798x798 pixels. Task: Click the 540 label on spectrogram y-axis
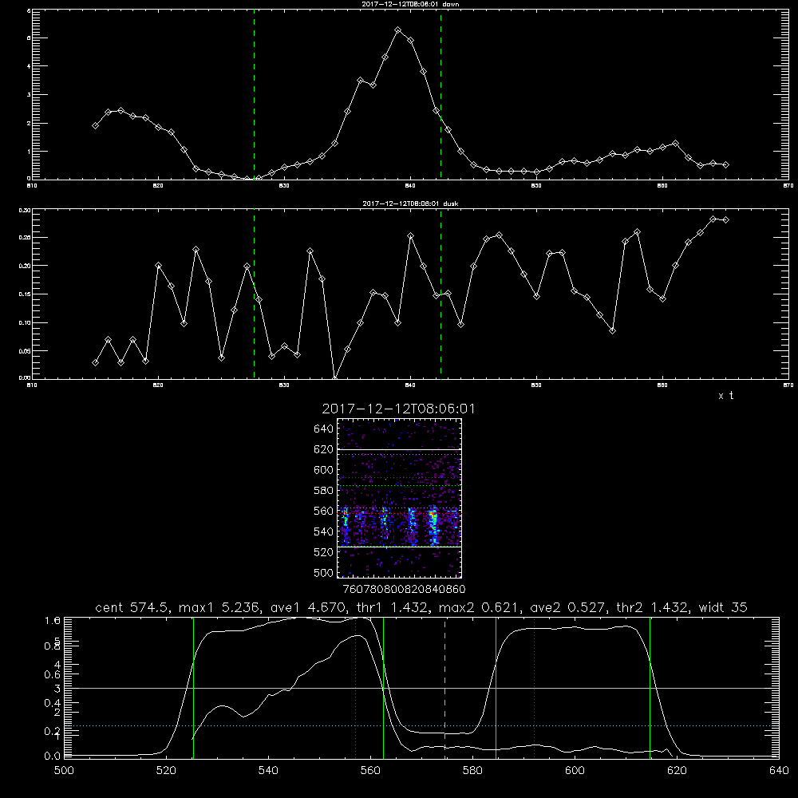(324, 531)
